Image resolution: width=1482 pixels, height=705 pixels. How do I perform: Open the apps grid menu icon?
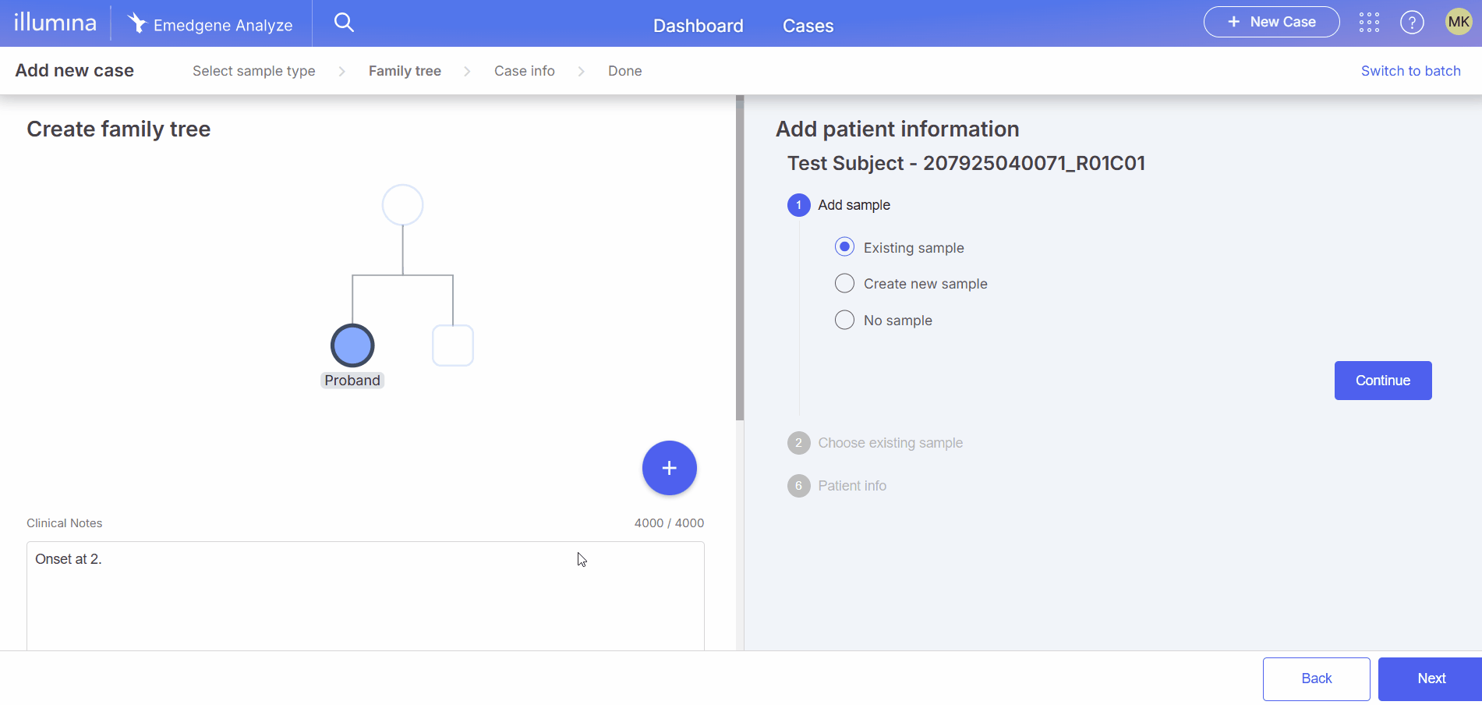[x=1369, y=23]
